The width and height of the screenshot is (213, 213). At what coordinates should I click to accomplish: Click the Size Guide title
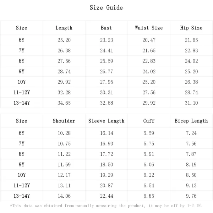click(106, 7)
